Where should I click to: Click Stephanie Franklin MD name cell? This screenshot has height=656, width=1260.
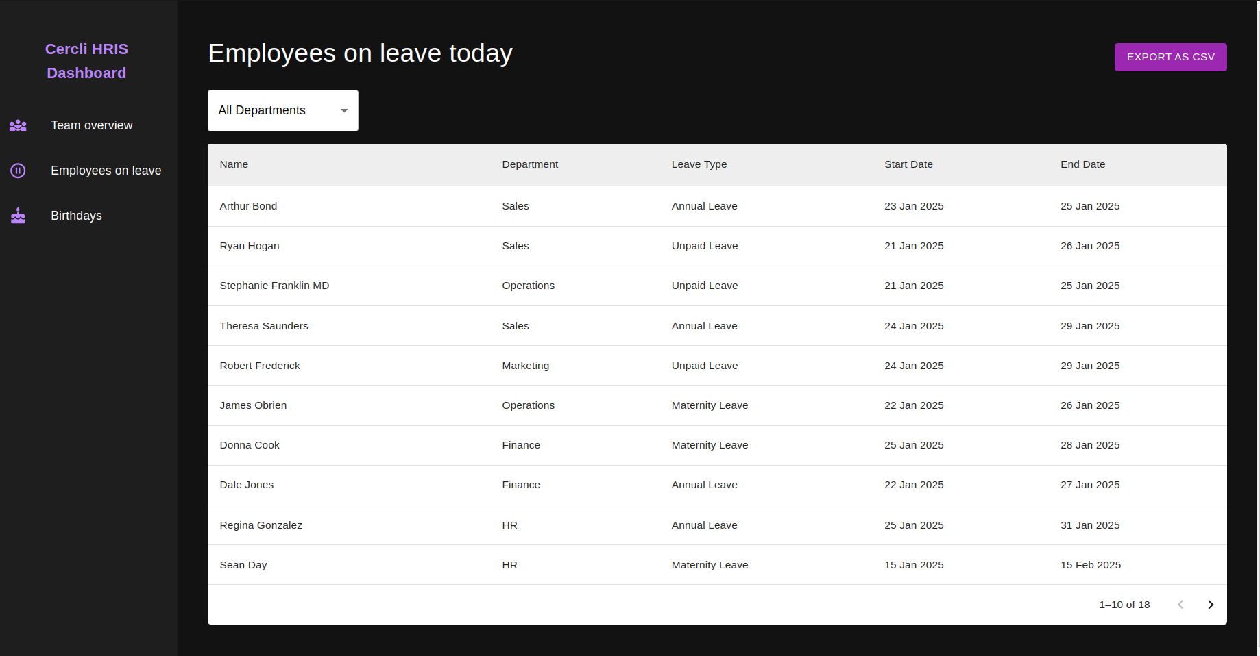pos(274,286)
